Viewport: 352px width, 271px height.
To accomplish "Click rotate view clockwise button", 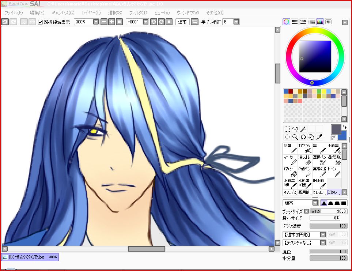I will [x=161, y=22].
